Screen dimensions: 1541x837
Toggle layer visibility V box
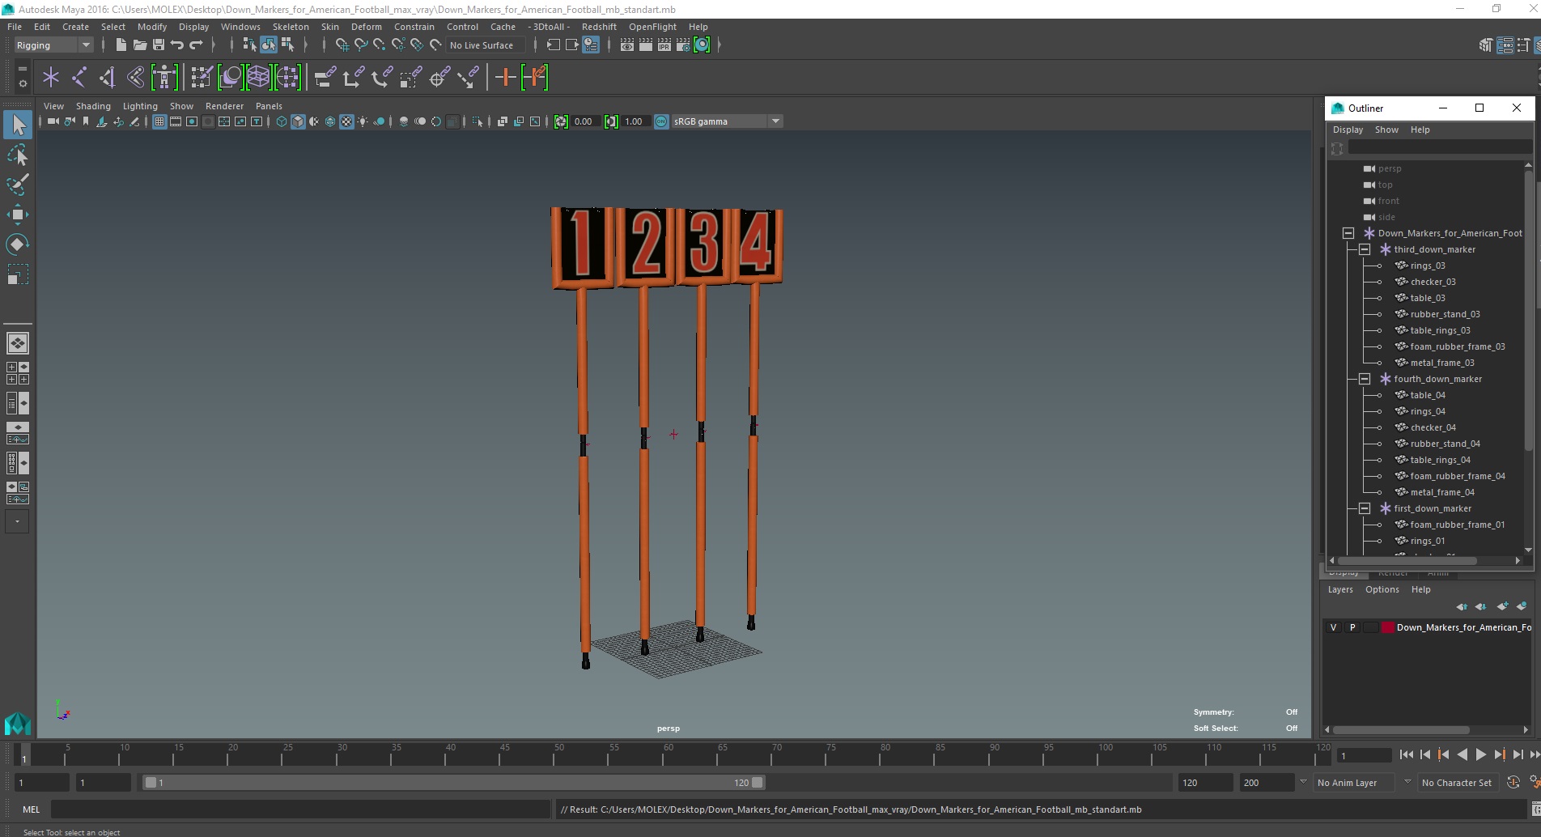[1333, 627]
